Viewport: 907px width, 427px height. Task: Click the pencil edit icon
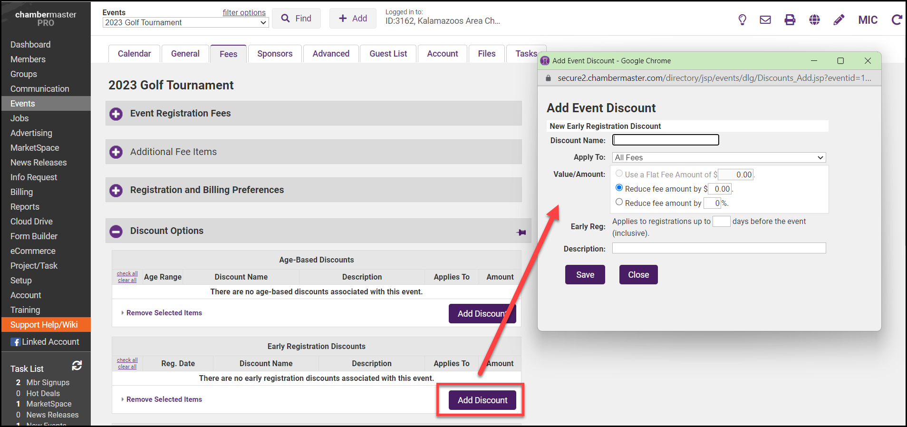[x=839, y=20]
